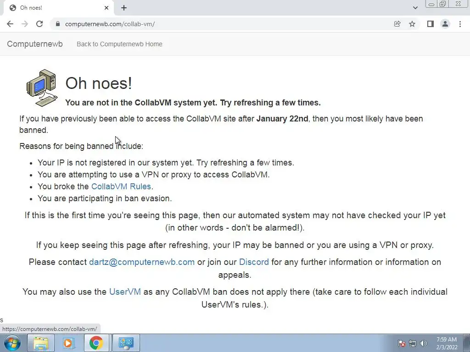
Task: Expand the tab search chevron
Action: click(415, 8)
